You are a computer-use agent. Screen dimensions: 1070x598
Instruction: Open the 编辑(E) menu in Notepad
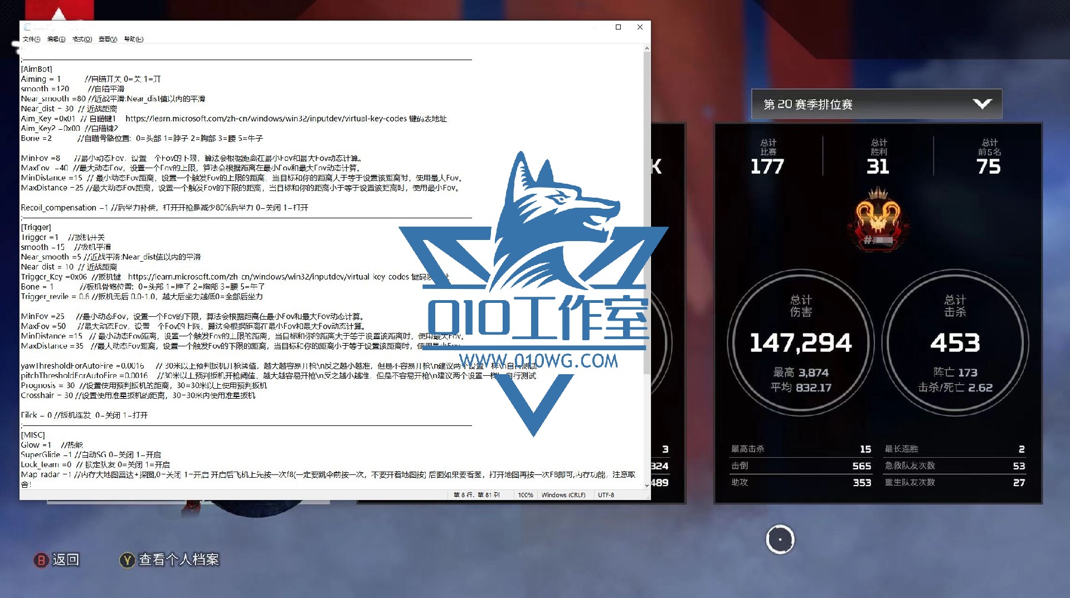coord(56,39)
